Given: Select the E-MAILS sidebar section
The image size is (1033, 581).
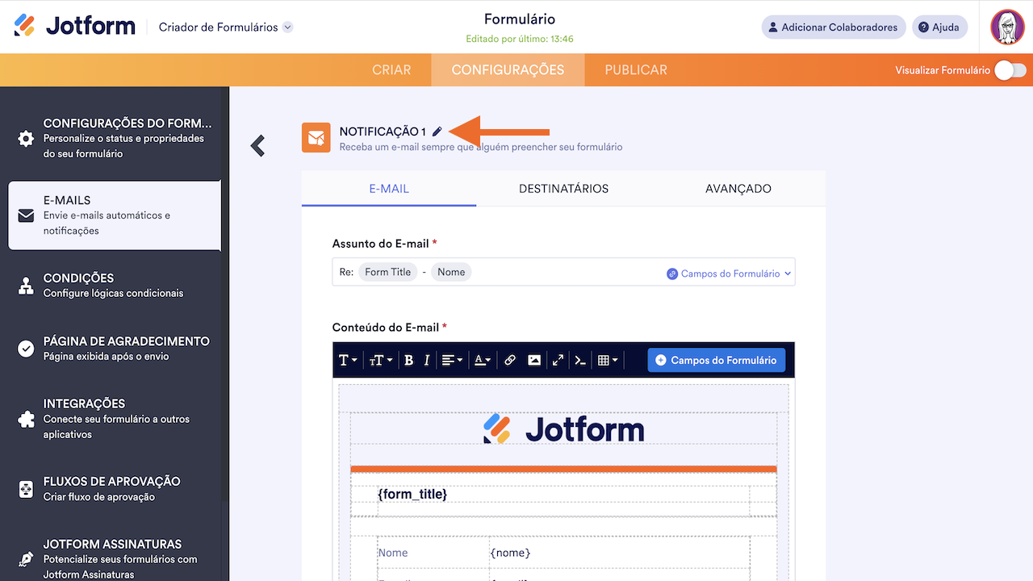Looking at the screenshot, I should pyautogui.click(x=115, y=215).
